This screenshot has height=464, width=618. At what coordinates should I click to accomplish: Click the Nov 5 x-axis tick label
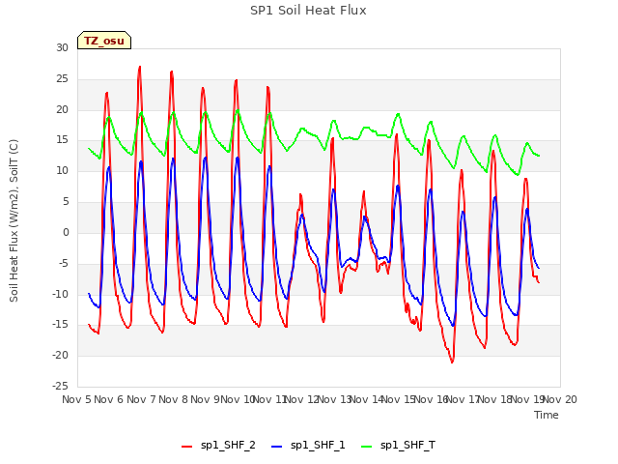click(77, 399)
